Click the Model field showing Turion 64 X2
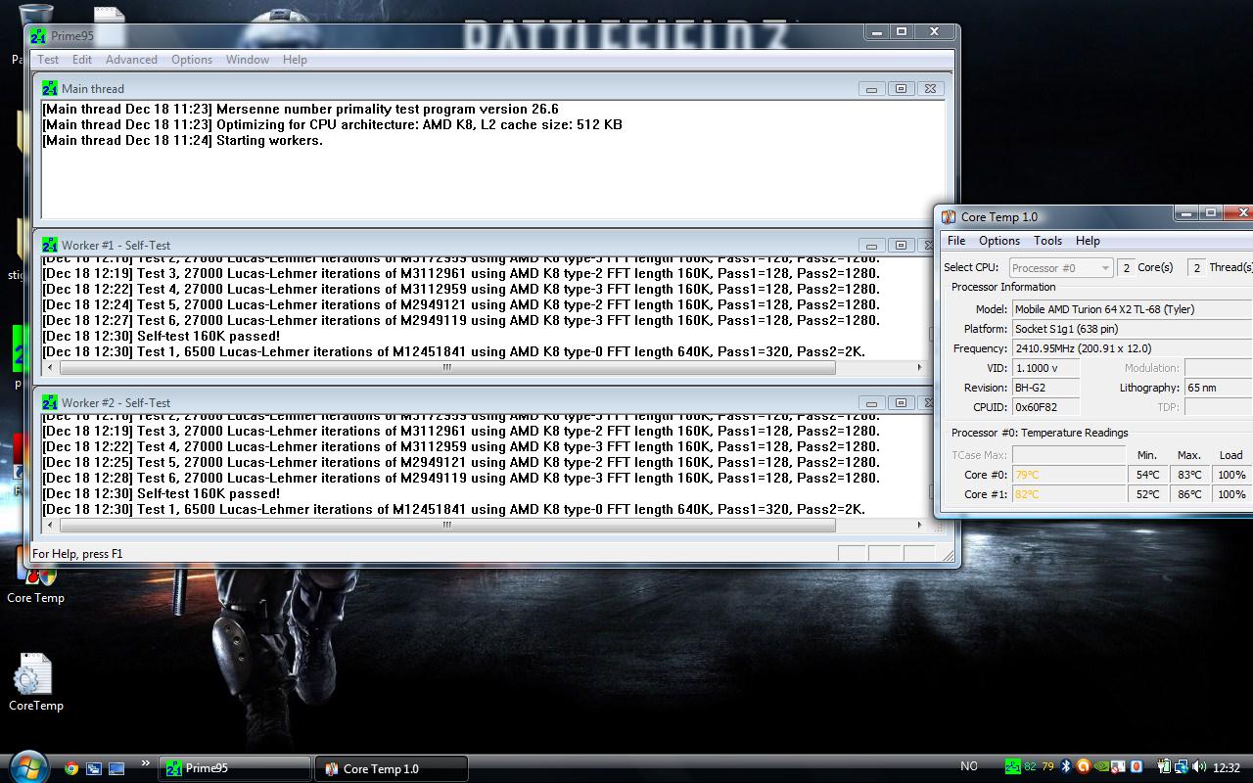 [1133, 309]
